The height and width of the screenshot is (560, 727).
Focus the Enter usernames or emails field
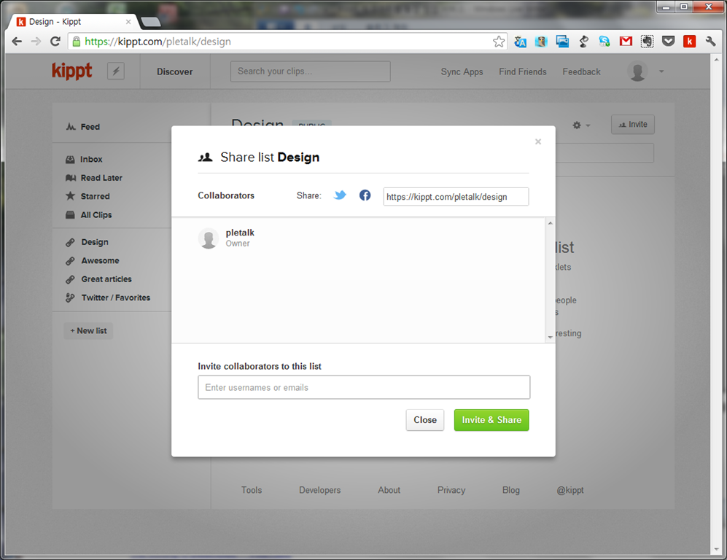pos(364,387)
